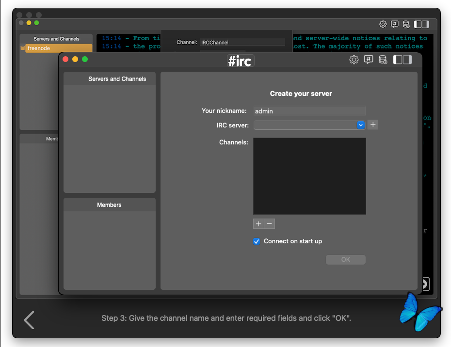The width and height of the screenshot is (451, 347).
Task: Click the add server database icon in front window
Action: click(383, 60)
